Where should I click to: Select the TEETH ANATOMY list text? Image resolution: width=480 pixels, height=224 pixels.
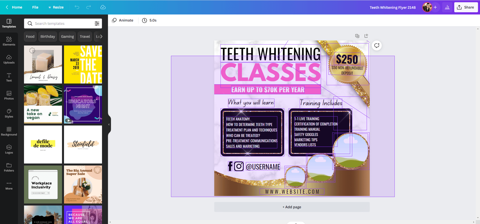coord(252,132)
